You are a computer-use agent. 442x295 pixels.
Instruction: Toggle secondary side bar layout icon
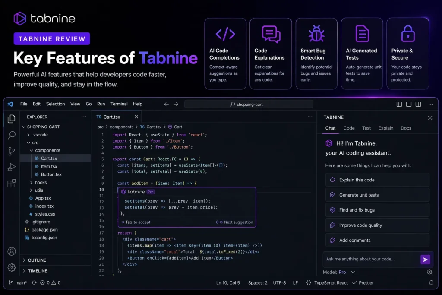tap(418, 104)
